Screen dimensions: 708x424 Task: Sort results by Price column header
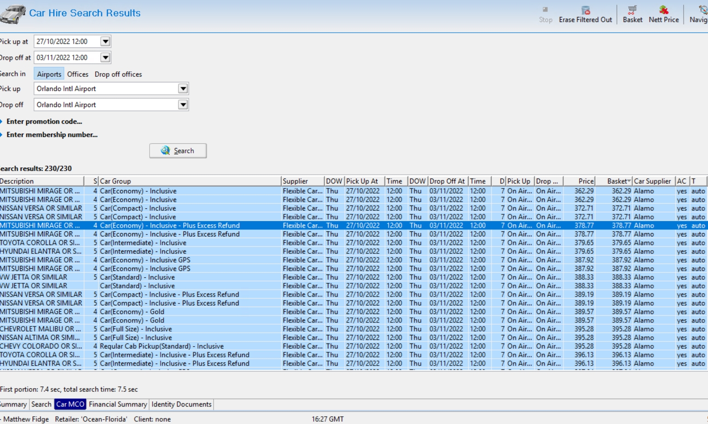(x=585, y=181)
